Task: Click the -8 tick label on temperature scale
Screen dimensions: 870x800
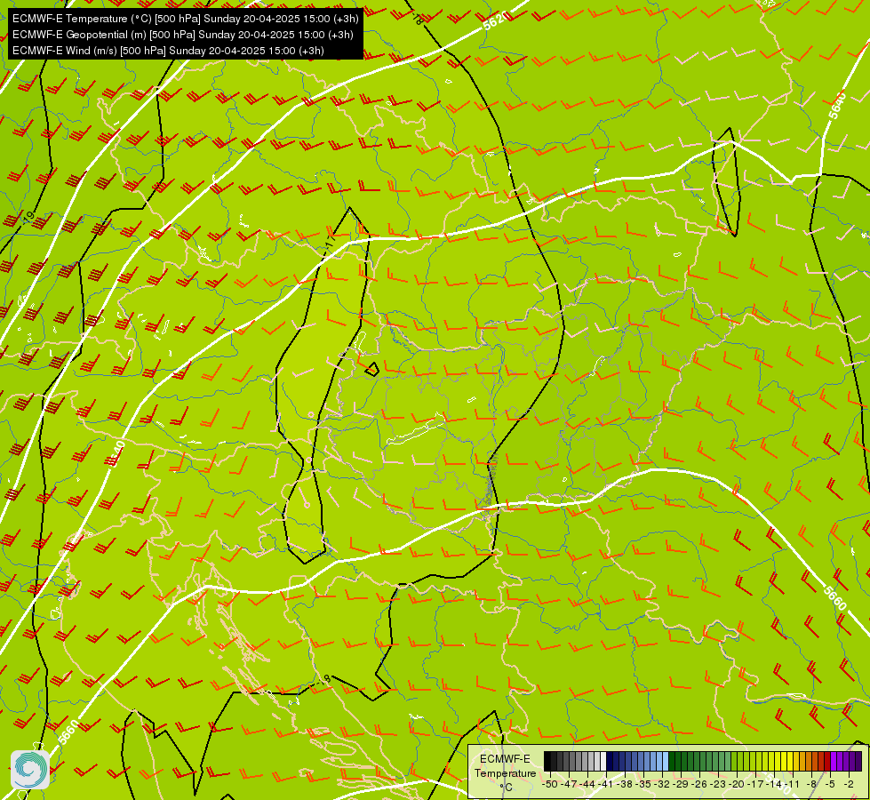Action: [x=811, y=784]
